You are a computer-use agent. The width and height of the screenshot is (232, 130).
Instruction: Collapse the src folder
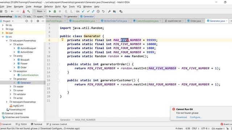click(x=3, y=37)
